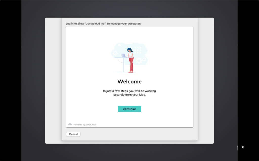Click the speech bubble in the cloud
Image resolution: width=259 pixels, height=161 pixels.
tap(120, 46)
